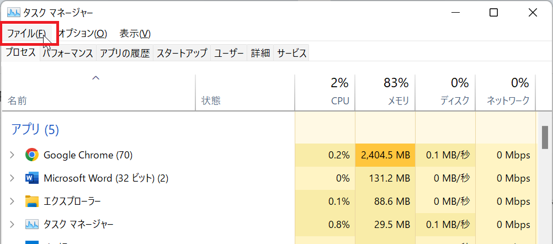The width and height of the screenshot is (553, 244).
Task: Collapse the column header chevron above 名前
Action: (95, 78)
